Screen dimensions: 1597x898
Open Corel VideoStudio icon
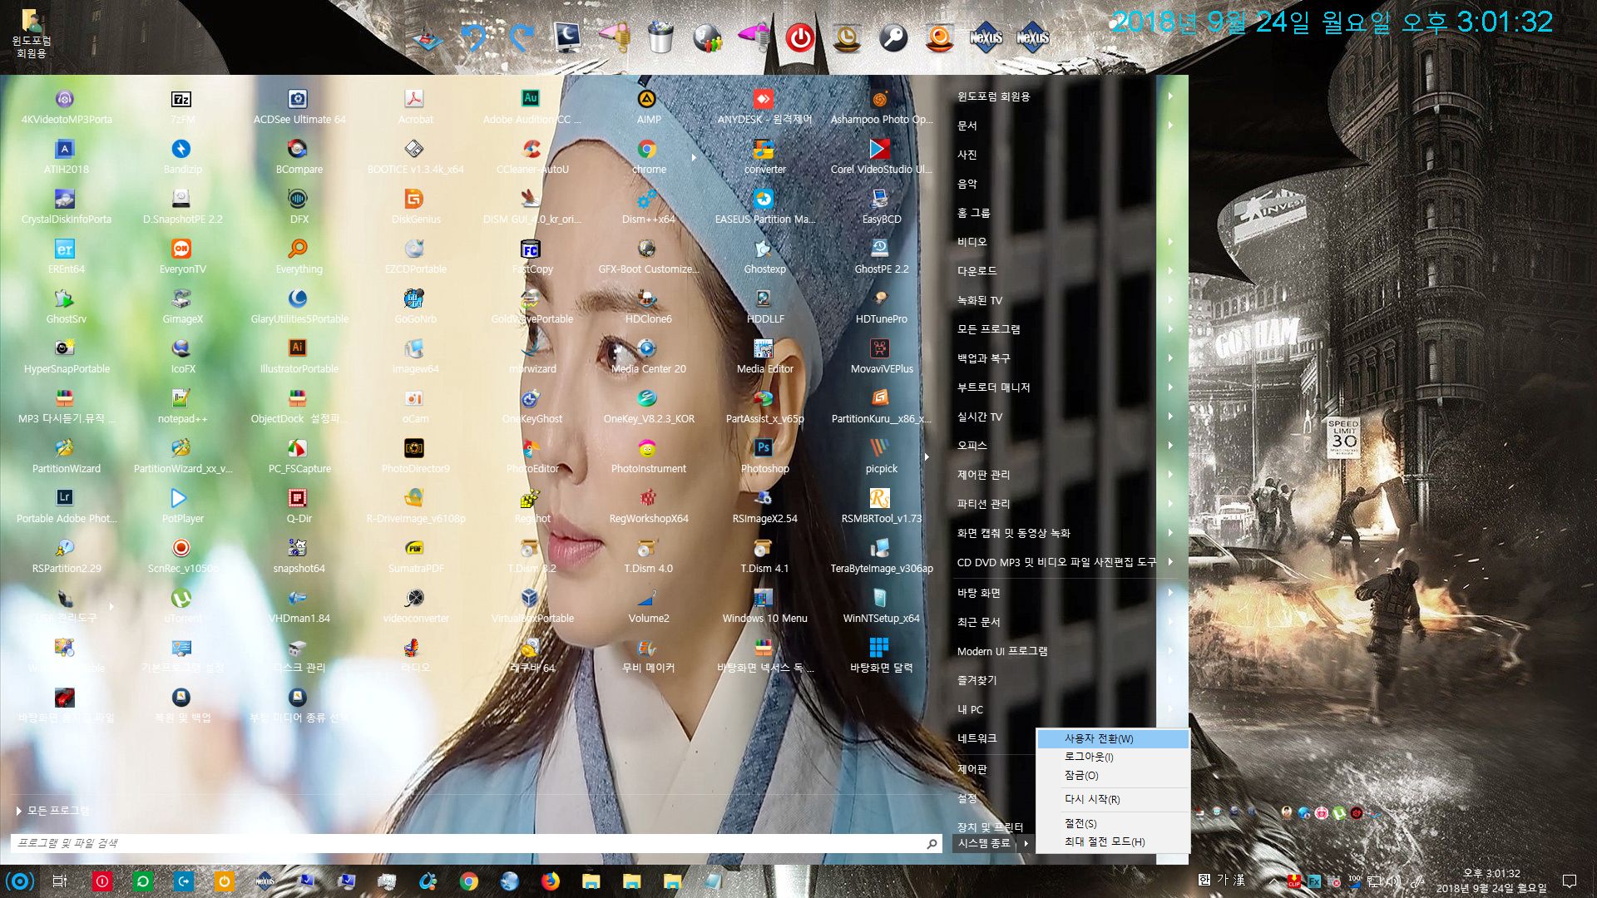click(x=880, y=150)
